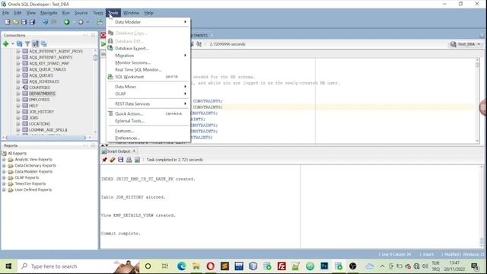Click the Quick Action menu icon
The height and width of the screenshot is (274, 487).
click(110, 113)
